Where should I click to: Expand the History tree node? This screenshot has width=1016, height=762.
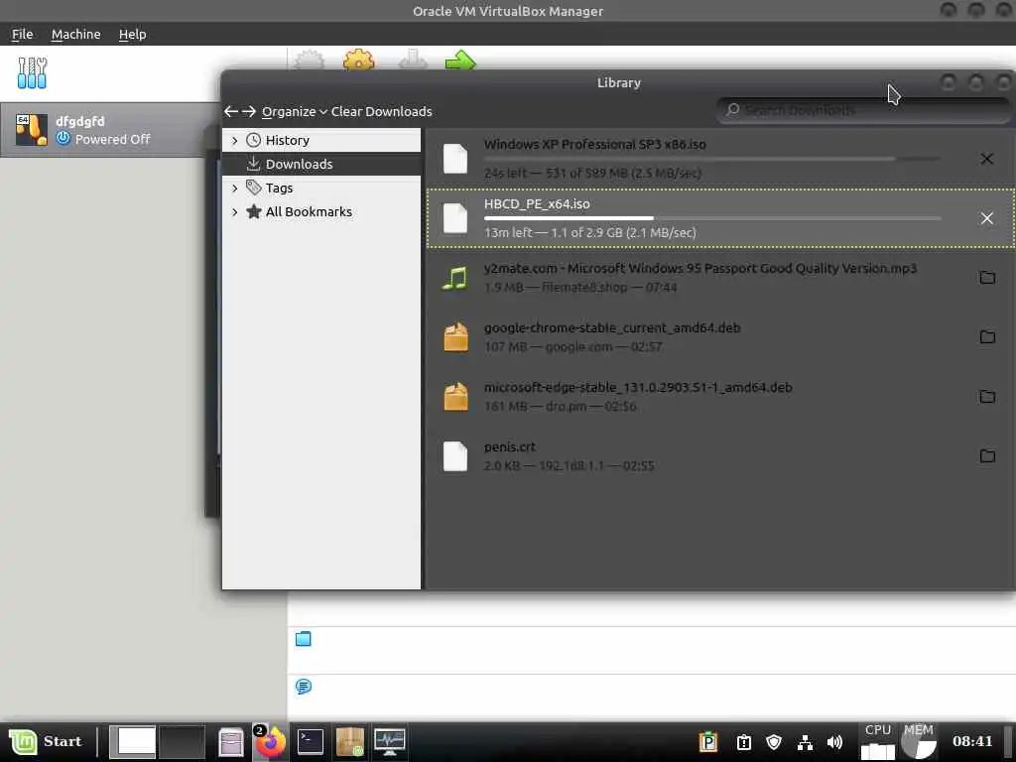[234, 140]
